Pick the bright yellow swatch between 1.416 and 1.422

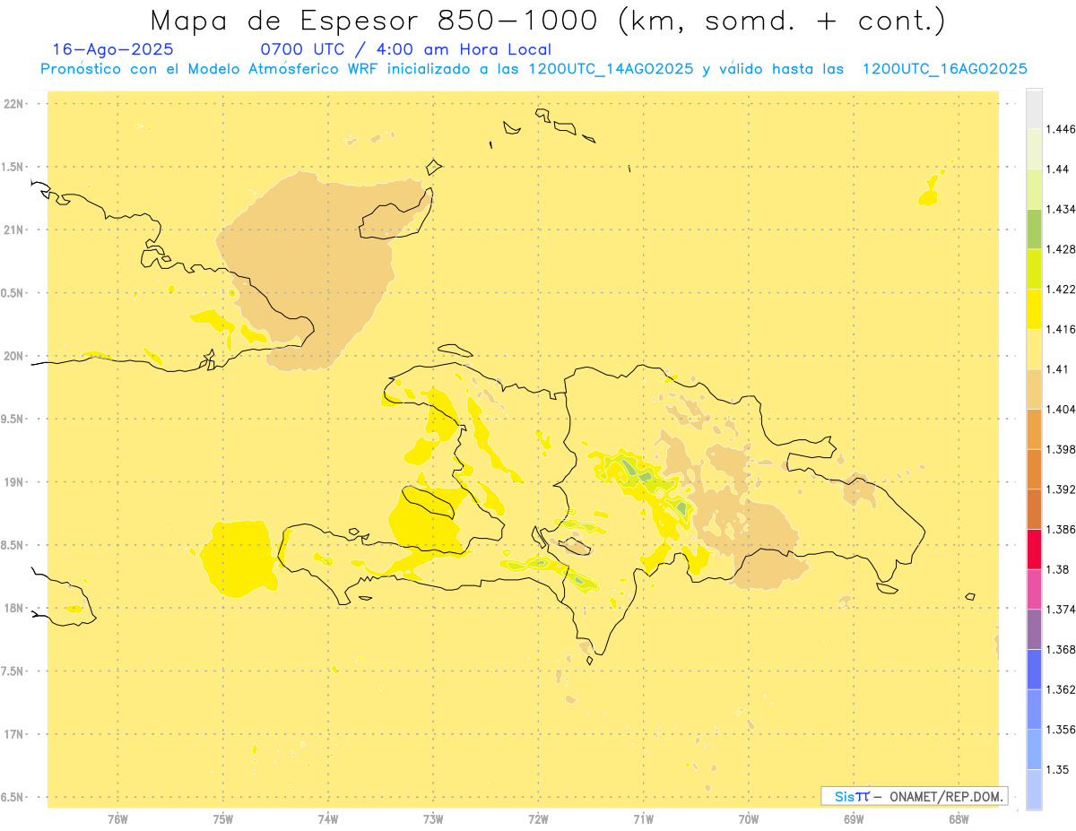tap(1034, 309)
